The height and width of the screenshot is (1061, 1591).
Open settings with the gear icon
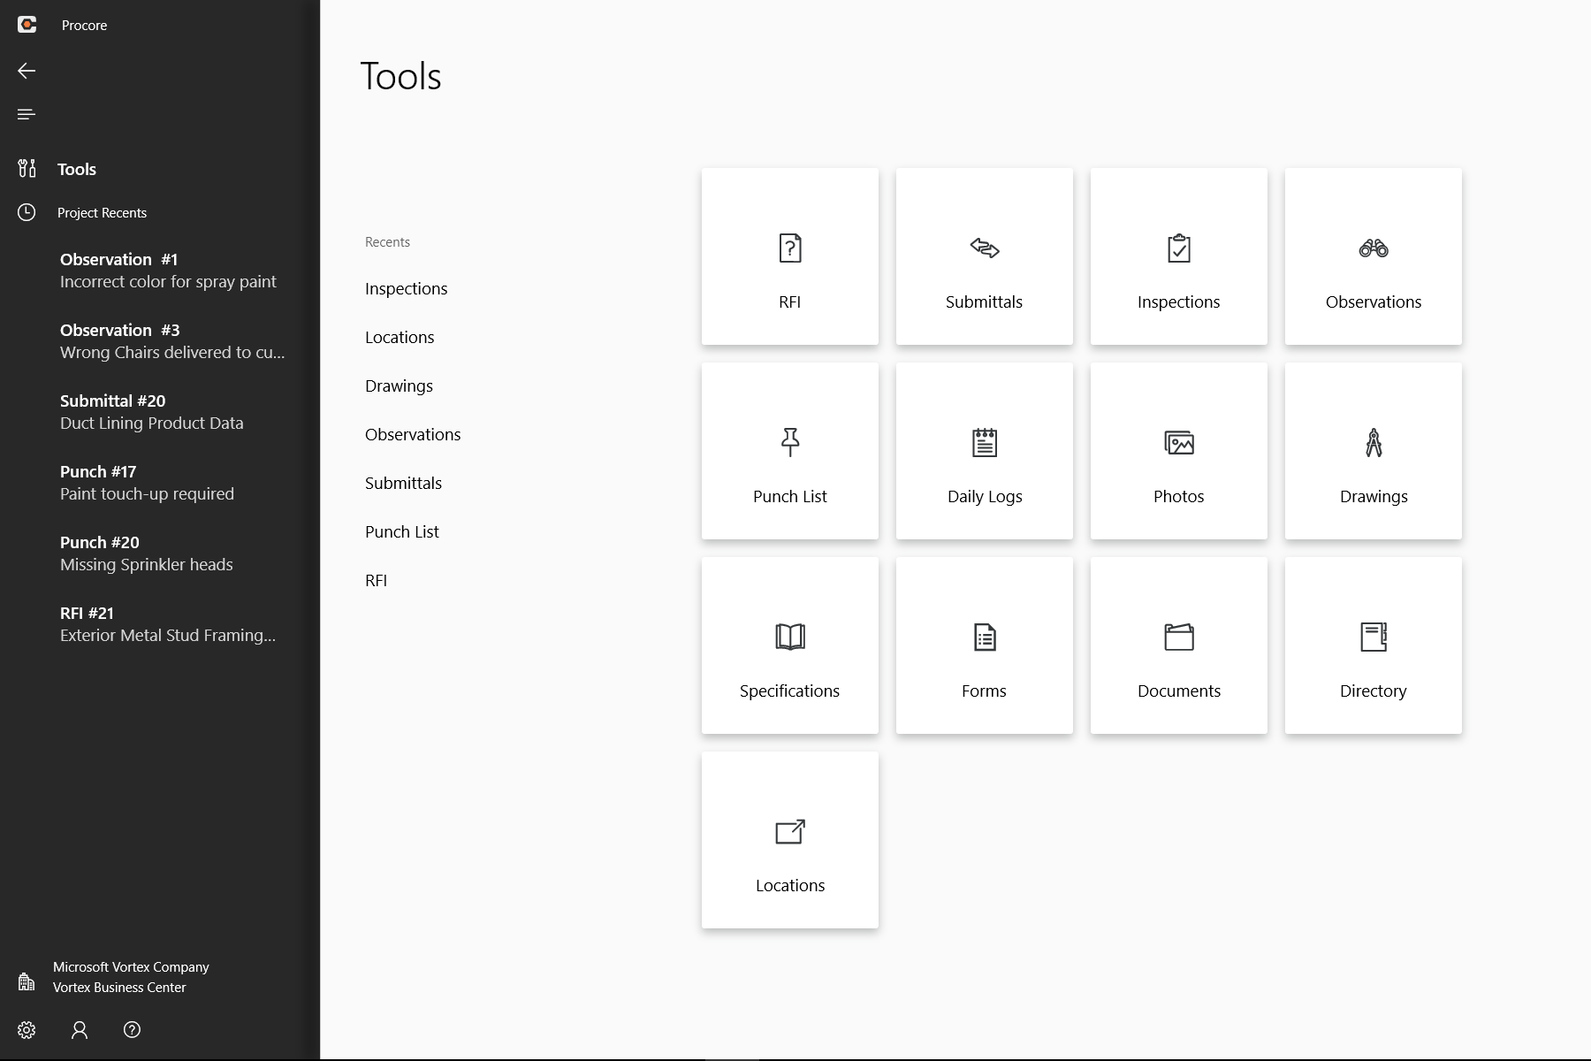27,1030
